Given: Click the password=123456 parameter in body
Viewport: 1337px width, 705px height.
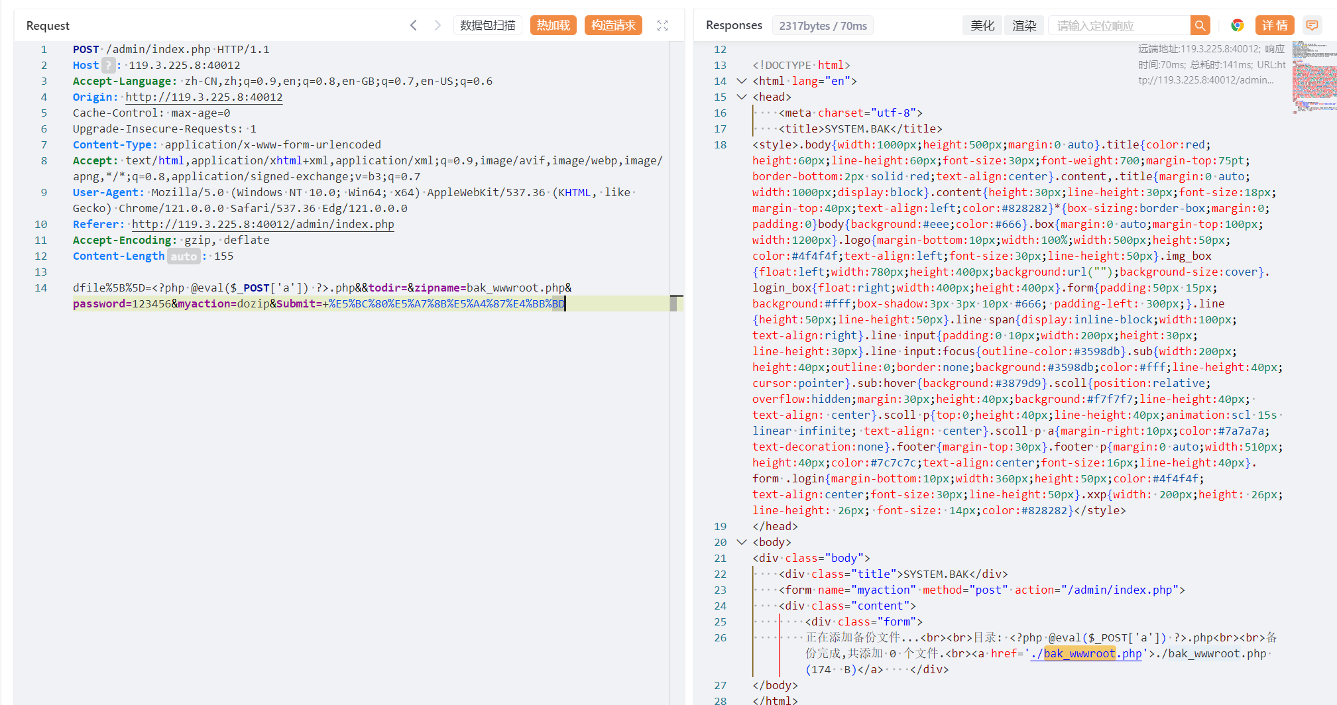Looking at the screenshot, I should pos(122,303).
